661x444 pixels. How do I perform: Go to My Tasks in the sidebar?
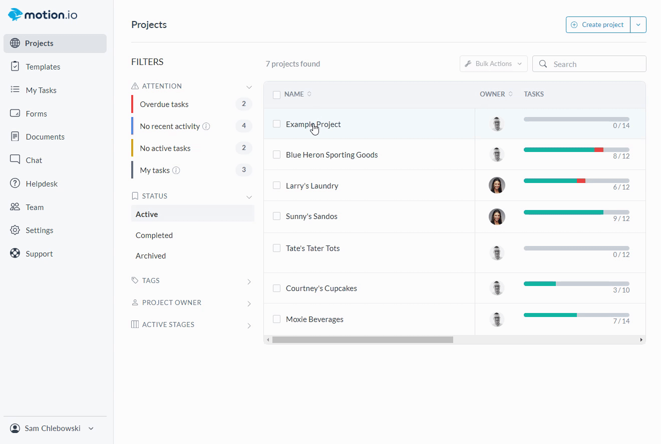tap(41, 90)
